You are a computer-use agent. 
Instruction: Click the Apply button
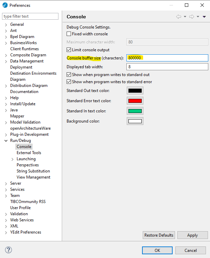193,235
